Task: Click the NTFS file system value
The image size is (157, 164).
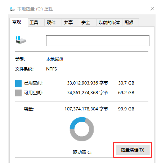Action: pyautogui.click(x=51, y=69)
